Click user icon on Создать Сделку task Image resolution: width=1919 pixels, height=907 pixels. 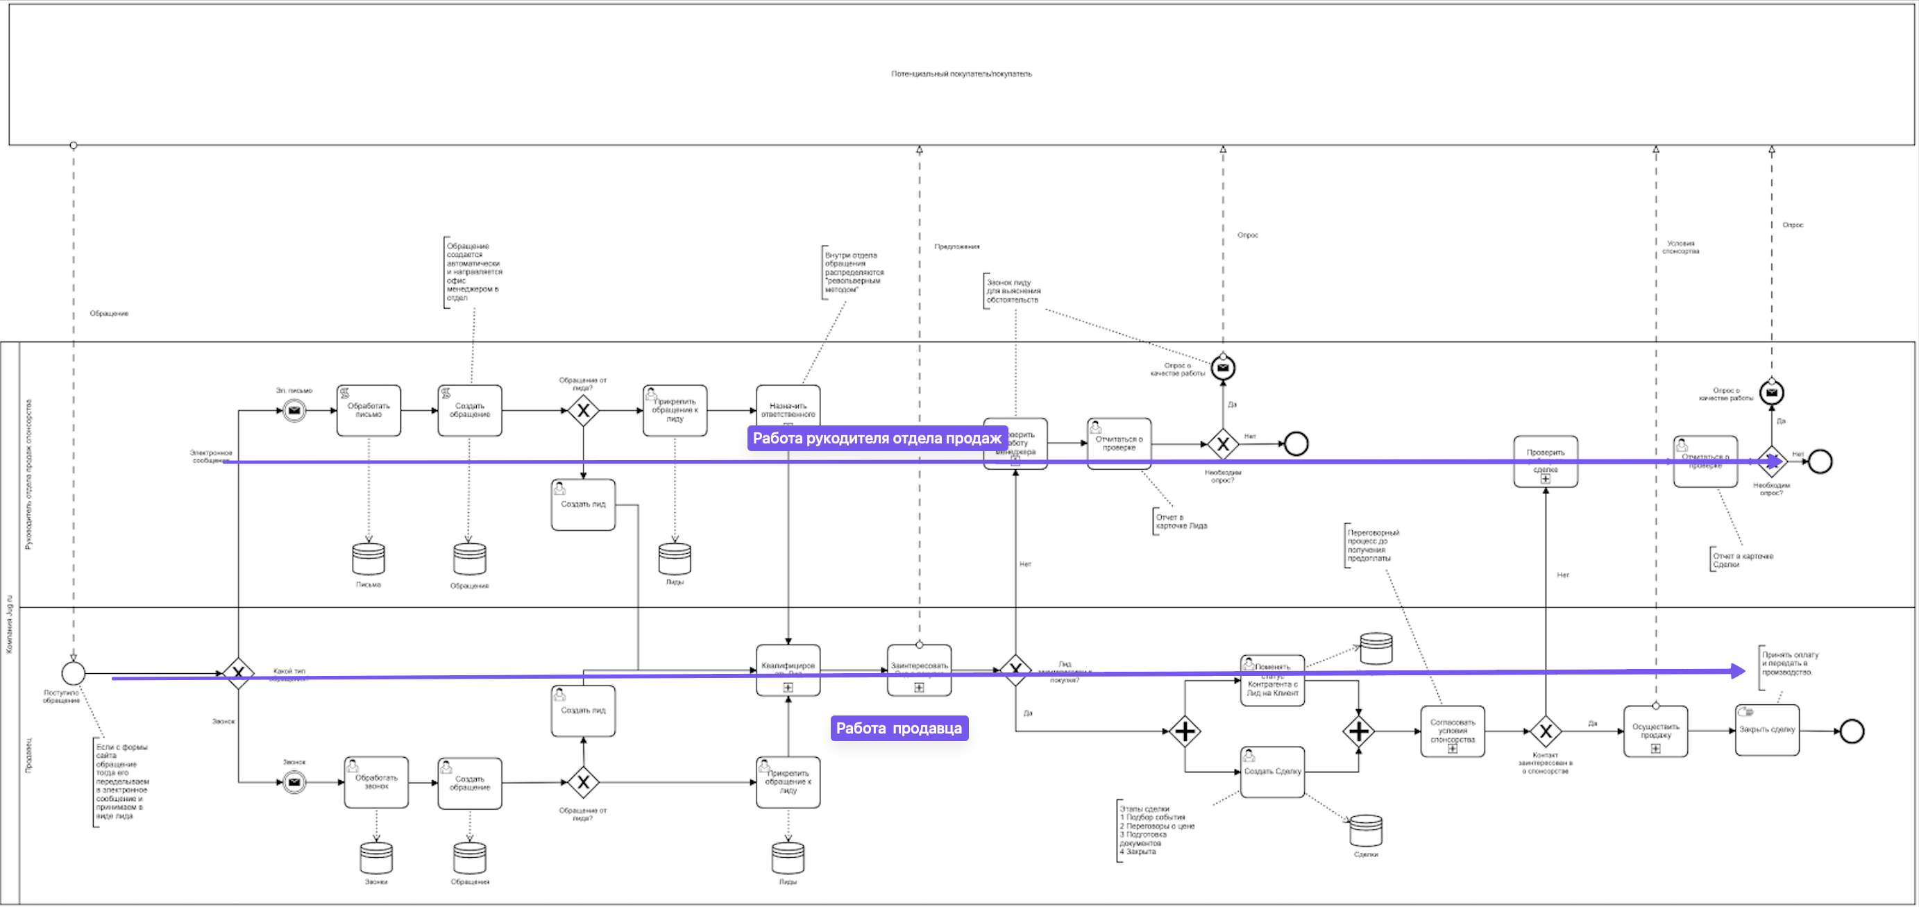[1249, 755]
